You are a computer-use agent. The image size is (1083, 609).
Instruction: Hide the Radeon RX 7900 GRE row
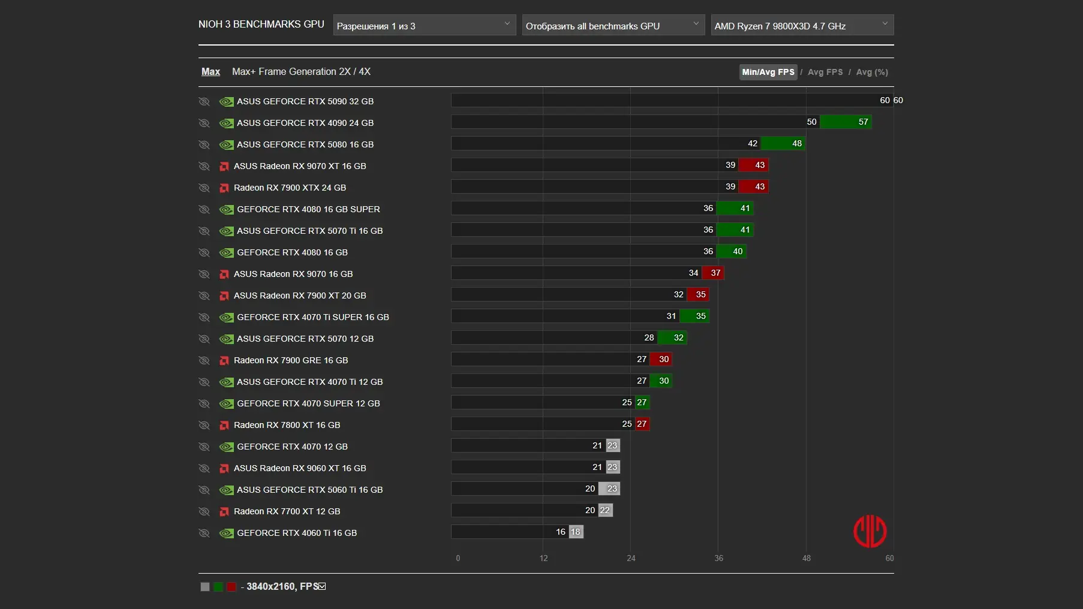click(x=204, y=361)
